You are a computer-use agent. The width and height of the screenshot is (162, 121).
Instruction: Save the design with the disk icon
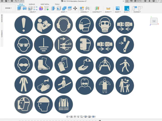pyautogui.click(x=12, y=1)
